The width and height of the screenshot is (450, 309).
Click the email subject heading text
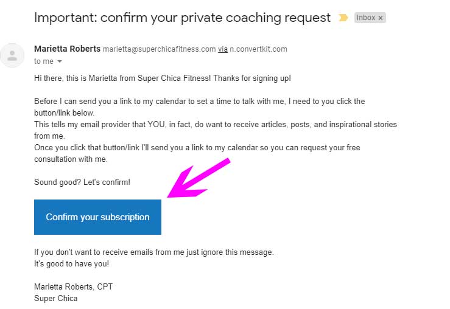pos(182,18)
